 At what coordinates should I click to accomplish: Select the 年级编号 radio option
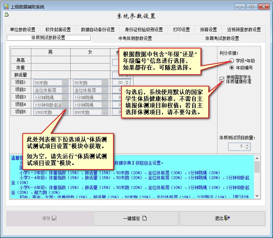[x=232, y=68]
